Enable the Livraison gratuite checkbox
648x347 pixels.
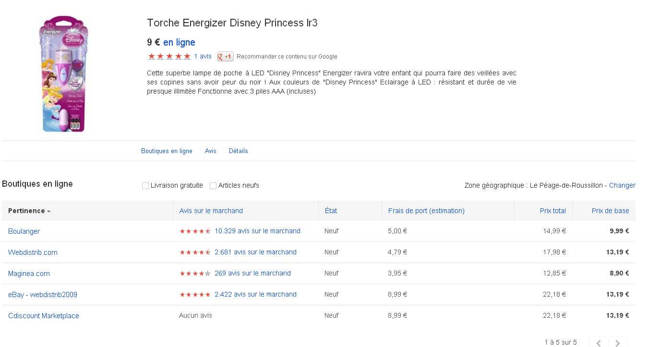pyautogui.click(x=145, y=186)
